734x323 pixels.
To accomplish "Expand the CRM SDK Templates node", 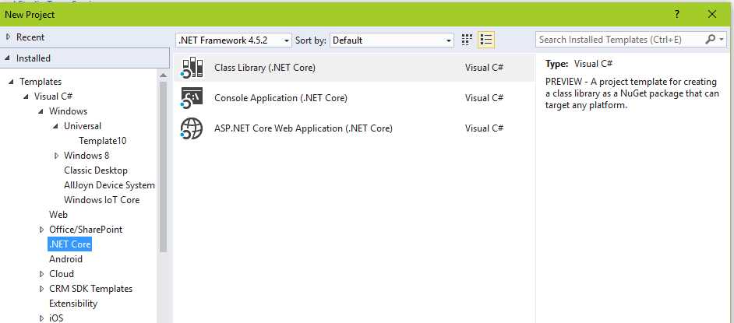I will pos(41,289).
